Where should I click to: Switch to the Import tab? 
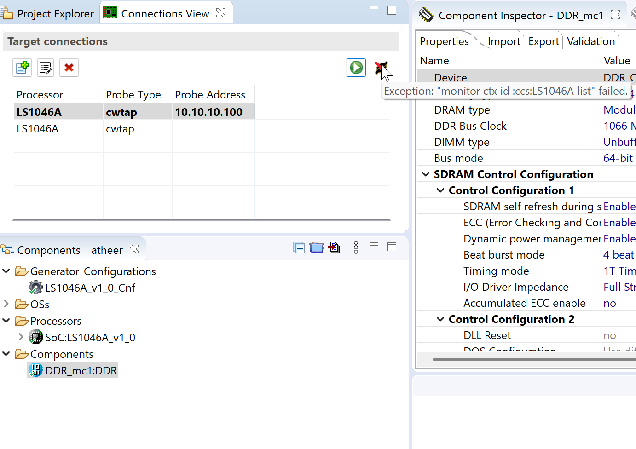[503, 40]
